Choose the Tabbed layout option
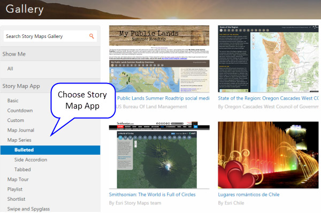 tap(22, 169)
